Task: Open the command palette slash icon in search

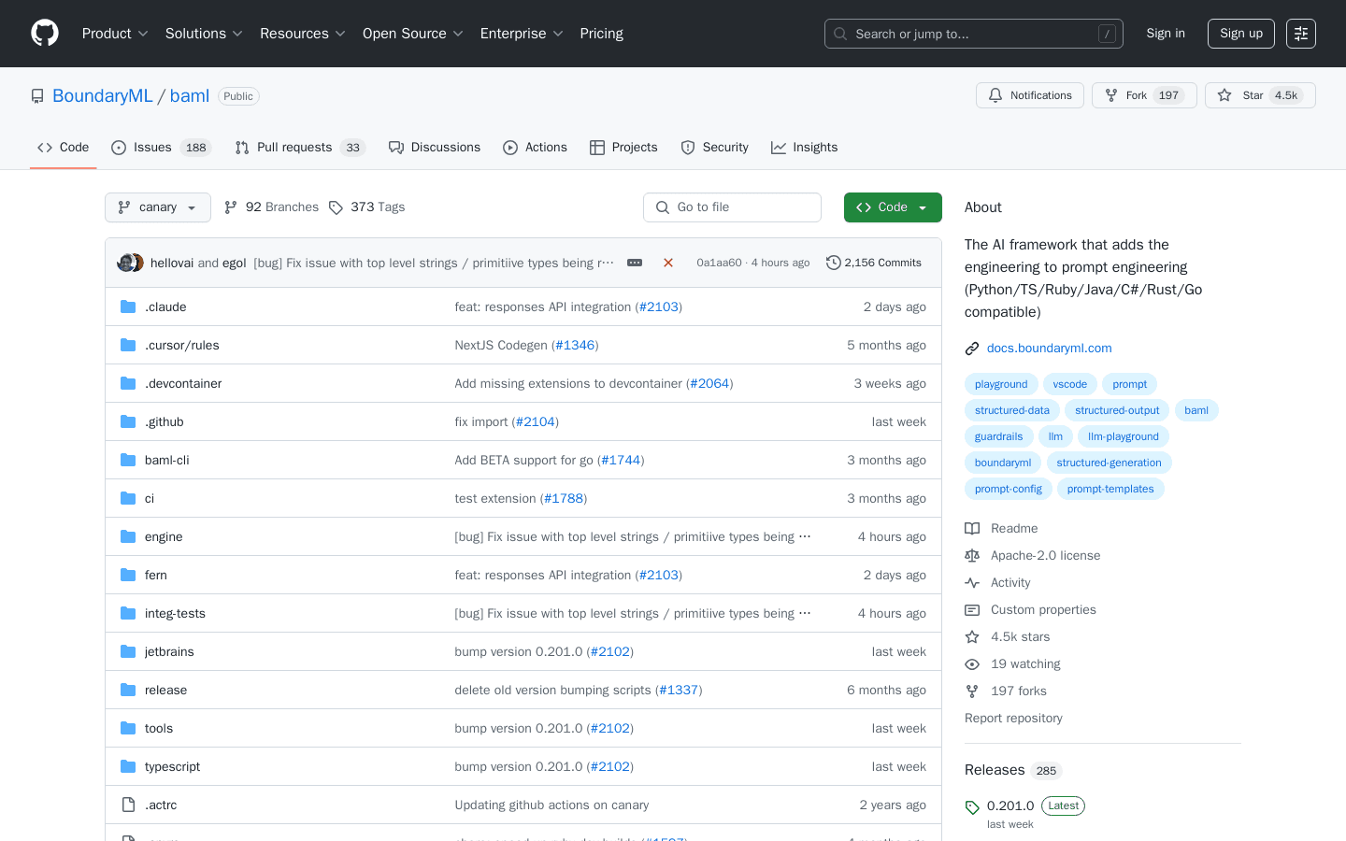Action: [x=1107, y=33]
